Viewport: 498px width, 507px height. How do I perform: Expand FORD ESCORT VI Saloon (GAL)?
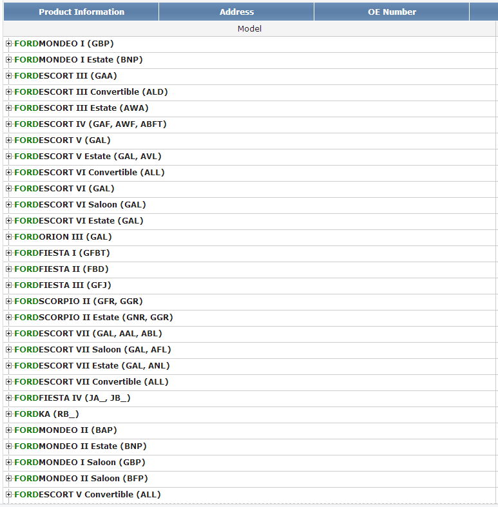9,204
